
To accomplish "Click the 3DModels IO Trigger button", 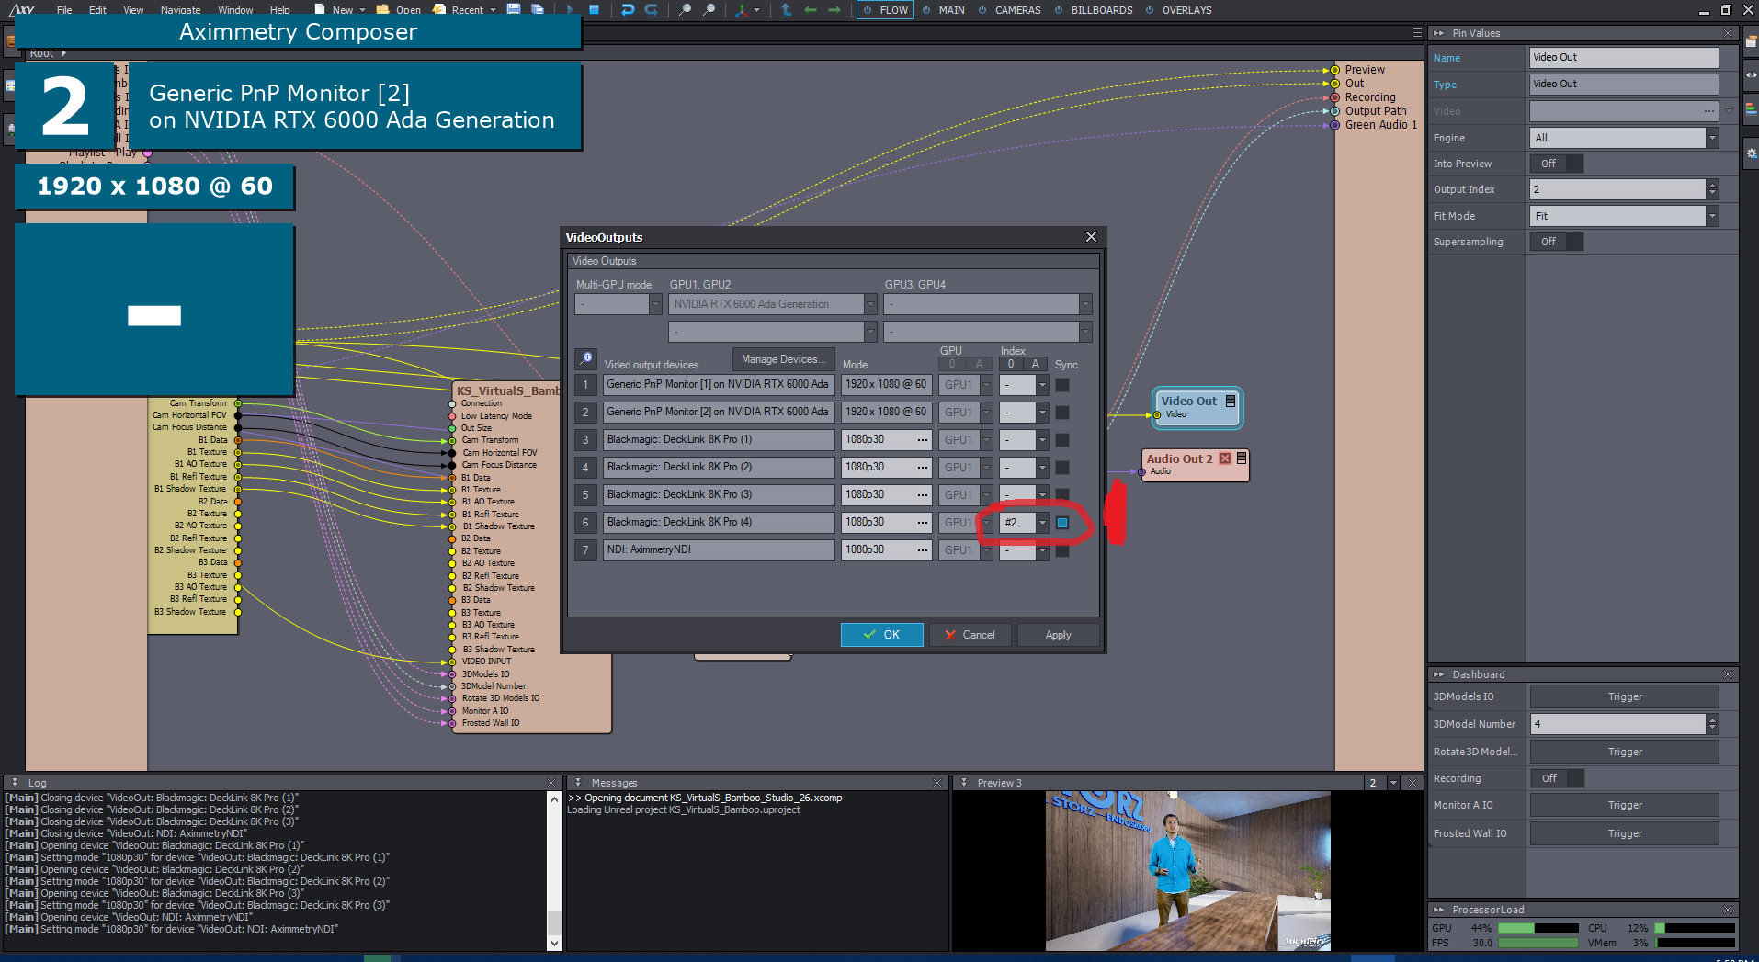I will (1624, 696).
